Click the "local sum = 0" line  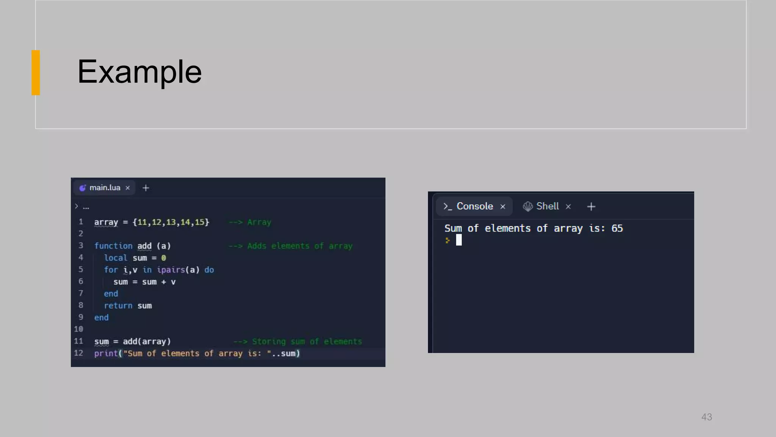[135, 258]
